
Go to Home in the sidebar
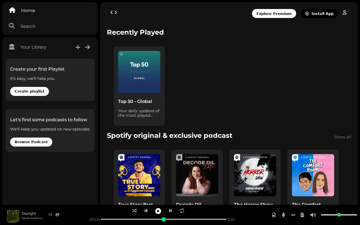pos(22,10)
